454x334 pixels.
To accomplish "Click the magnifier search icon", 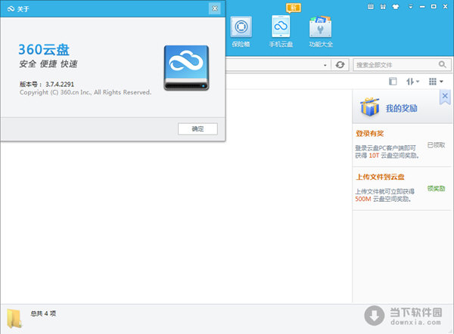I will tap(443, 65).
